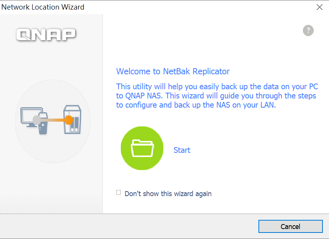The width and height of the screenshot is (329, 239).
Task: Open help via the gray question mark icon
Action: tap(308, 31)
